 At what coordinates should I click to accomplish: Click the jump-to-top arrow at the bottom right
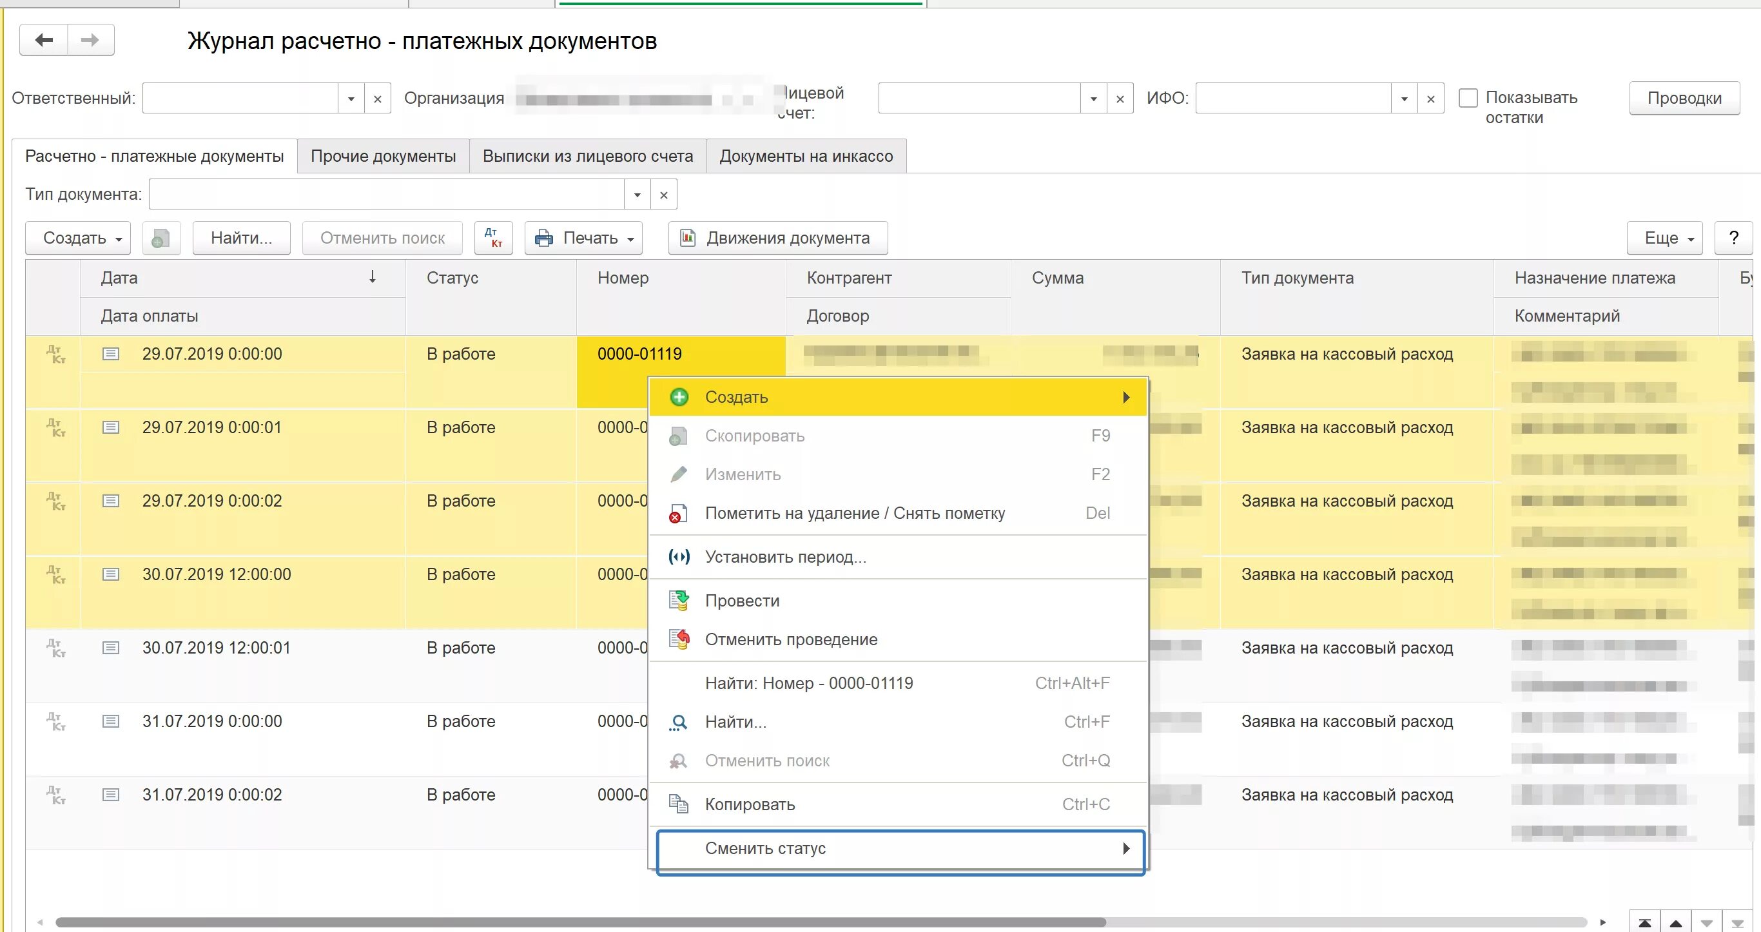pyautogui.click(x=1645, y=922)
